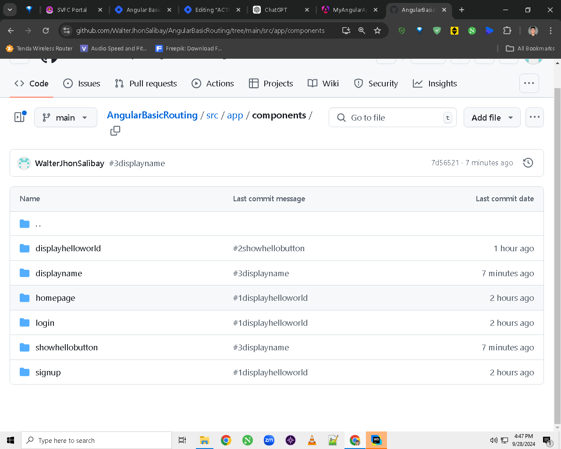Toggle the file tree side panel
Image resolution: width=561 pixels, height=449 pixels.
20,117
